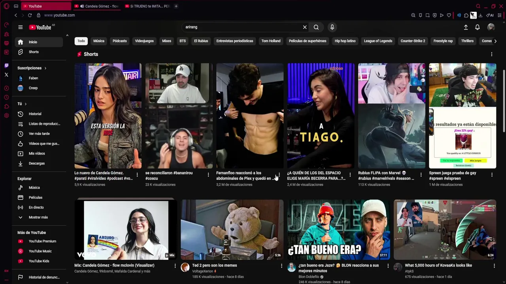
Task: Switch to the 'SI TRUENO te IMITA' tab
Action: (x=147, y=6)
